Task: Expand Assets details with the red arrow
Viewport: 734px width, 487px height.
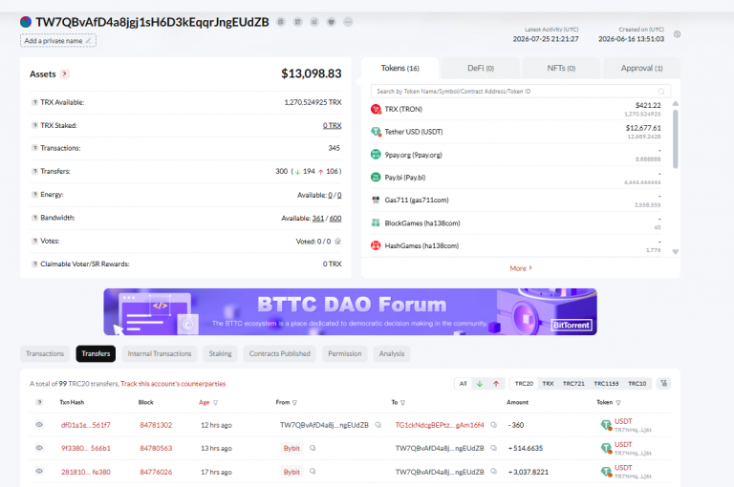Action: tap(65, 74)
